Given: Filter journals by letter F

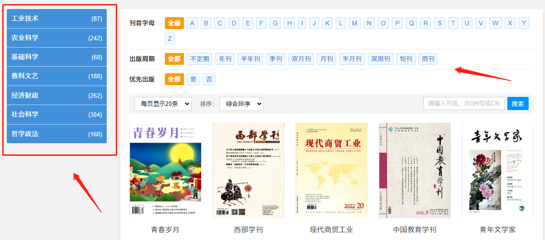Looking at the screenshot, I should tap(262, 23).
